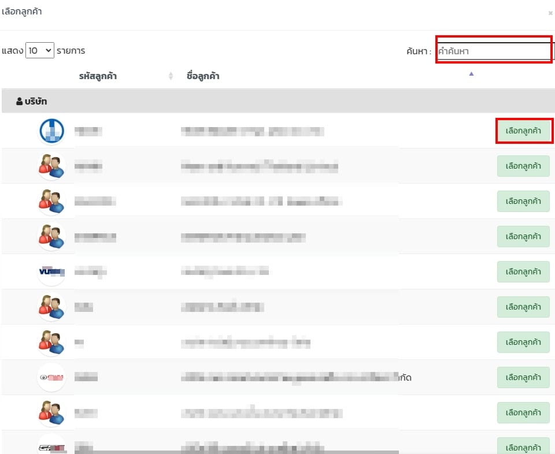Screen dimensions: 555x454
Task: Click the two-person avatar in fourth customer row
Action: 51,236
